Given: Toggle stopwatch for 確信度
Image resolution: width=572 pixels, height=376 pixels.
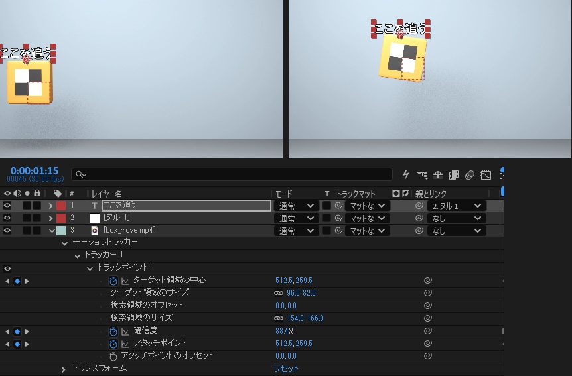Looking at the screenshot, I should click(113, 331).
